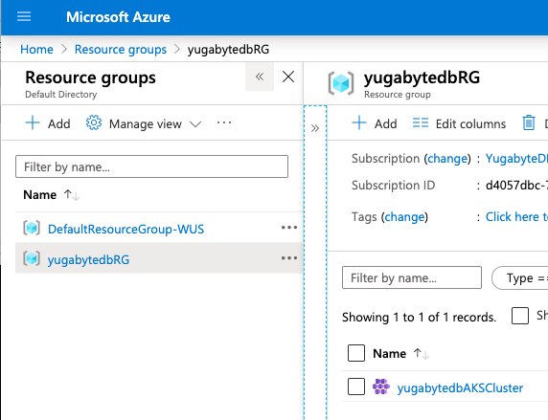Open the Resource groups breadcrumb link

tap(121, 49)
